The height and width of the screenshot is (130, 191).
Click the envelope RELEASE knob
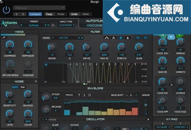46,110
